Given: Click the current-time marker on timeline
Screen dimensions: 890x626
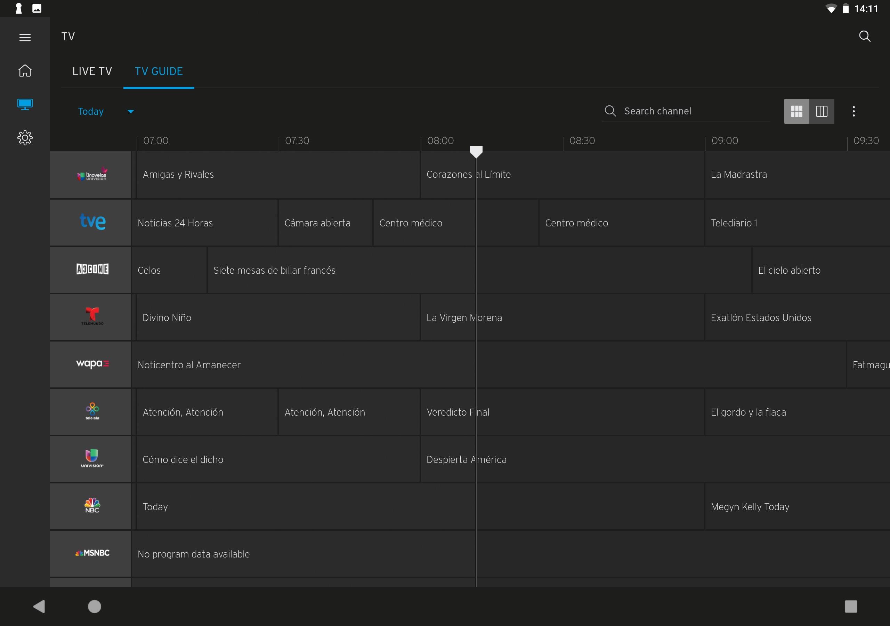Looking at the screenshot, I should point(476,151).
